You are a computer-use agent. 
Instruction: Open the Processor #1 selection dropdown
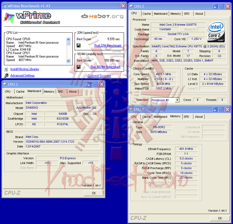point(177,100)
